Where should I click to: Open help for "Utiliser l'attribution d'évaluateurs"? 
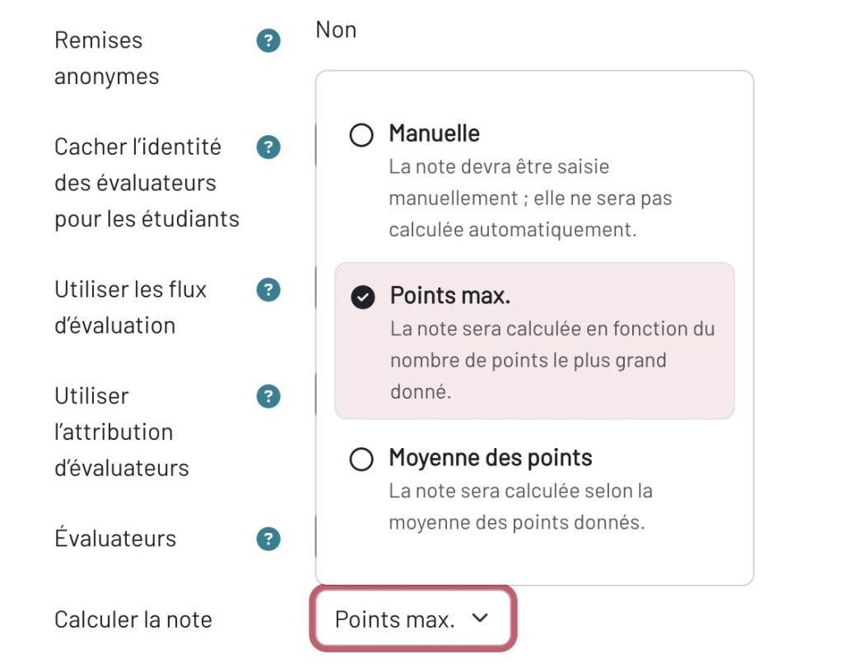268,396
